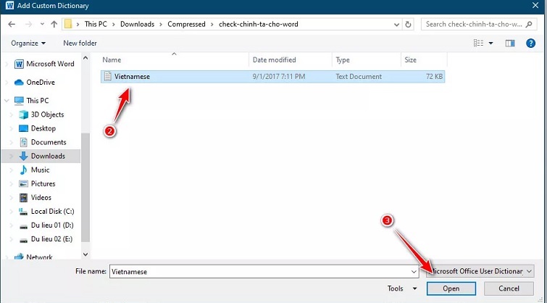
Task: Open 3D Objects folder in sidebar
Action: coord(47,115)
